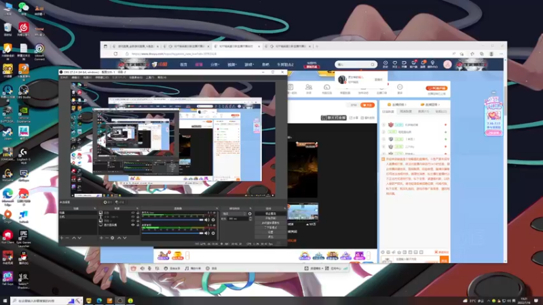The image size is (543, 305).
Task: Expand Douyu 视频 navigation dropdown
Action: click(x=231, y=64)
